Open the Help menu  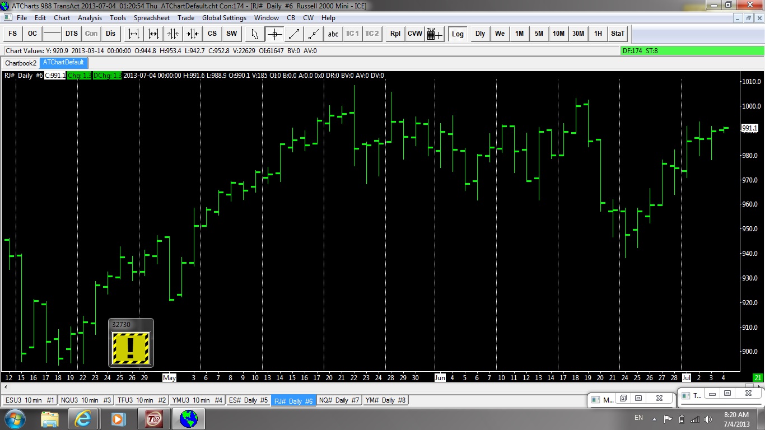click(329, 18)
